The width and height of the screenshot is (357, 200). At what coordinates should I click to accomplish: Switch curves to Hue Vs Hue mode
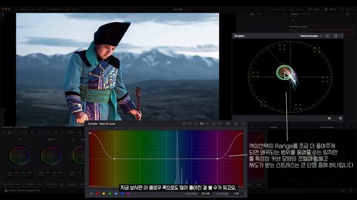190,123
